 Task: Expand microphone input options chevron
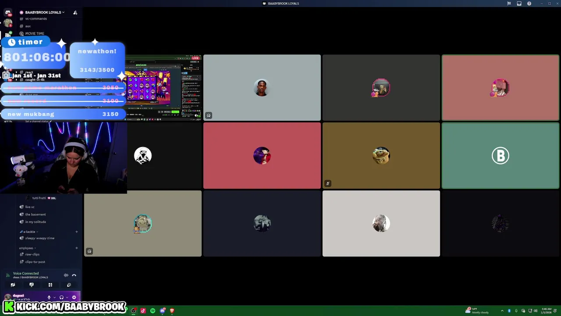[54, 298]
